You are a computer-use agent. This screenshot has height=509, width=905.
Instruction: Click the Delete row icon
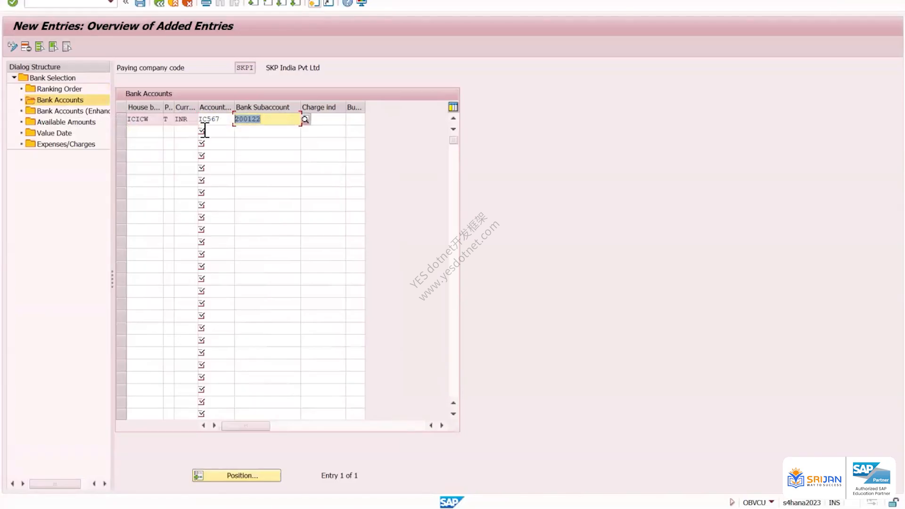click(26, 47)
